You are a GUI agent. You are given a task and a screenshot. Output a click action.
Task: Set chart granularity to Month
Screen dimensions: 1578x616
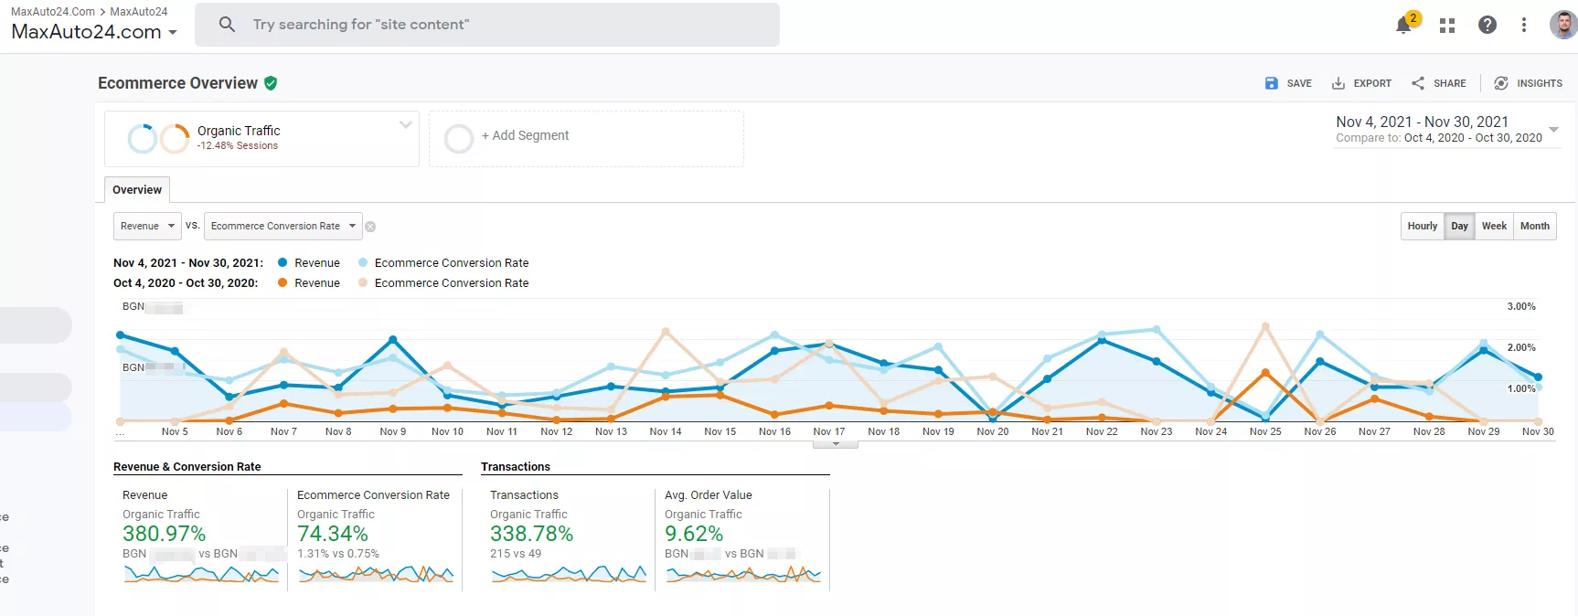point(1534,226)
